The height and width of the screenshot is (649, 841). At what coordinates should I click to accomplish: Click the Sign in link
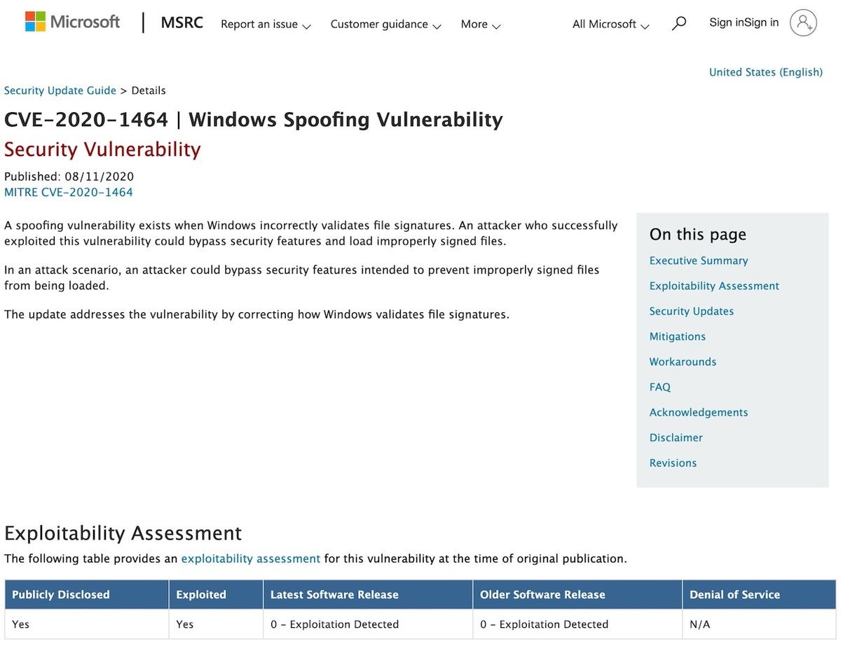pos(744,22)
